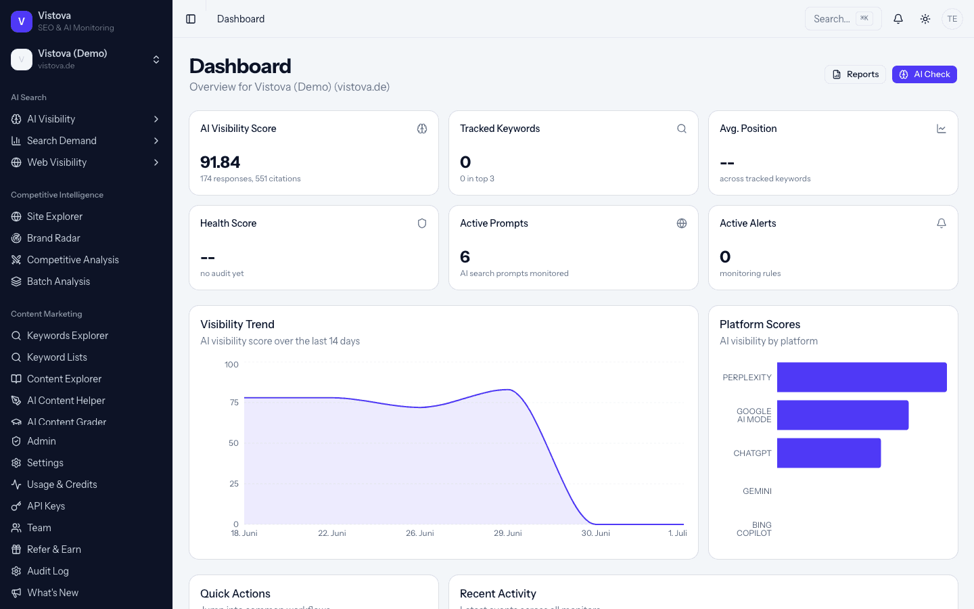The width and height of the screenshot is (974, 609).
Task: Expand the Web Visibility submenu chevron
Action: 156,162
